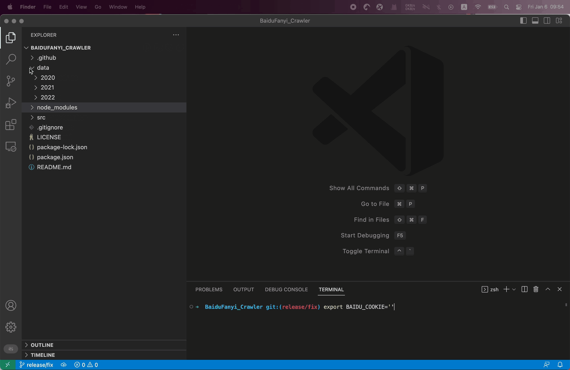This screenshot has height=370, width=570.
Task: Open the File menu in menu bar
Action: click(x=47, y=7)
